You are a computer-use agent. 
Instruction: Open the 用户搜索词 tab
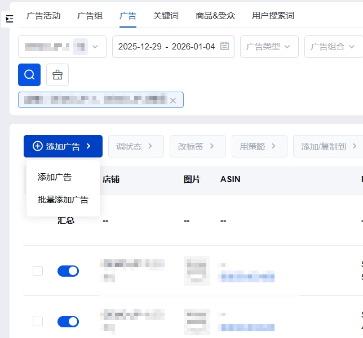(x=273, y=16)
